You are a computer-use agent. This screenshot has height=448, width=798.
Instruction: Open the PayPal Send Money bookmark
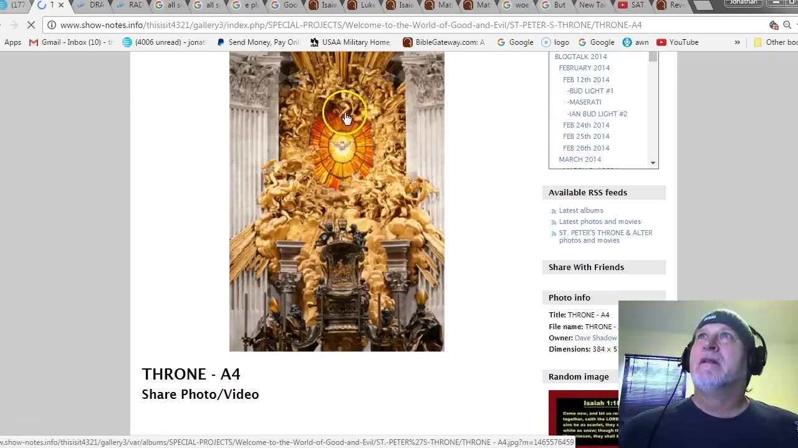point(258,42)
